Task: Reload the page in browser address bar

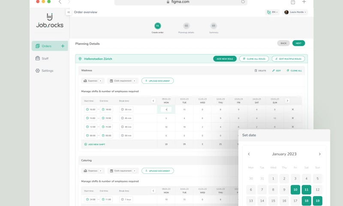Action: tap(243, 2)
